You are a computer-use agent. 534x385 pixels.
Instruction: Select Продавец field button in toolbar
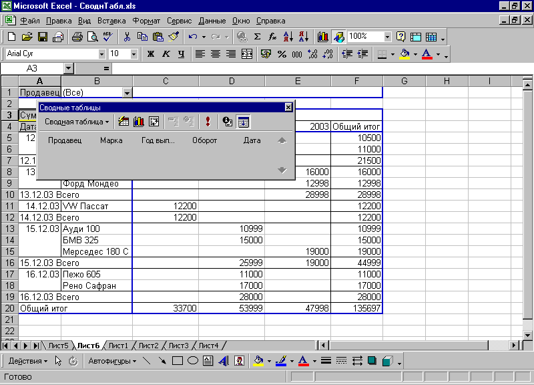(x=65, y=140)
